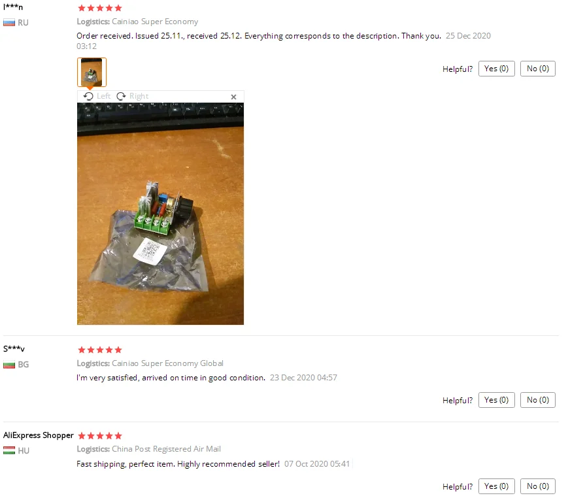The width and height of the screenshot is (568, 500).
Task: Click the Hungarian flag icon
Action: [9, 451]
